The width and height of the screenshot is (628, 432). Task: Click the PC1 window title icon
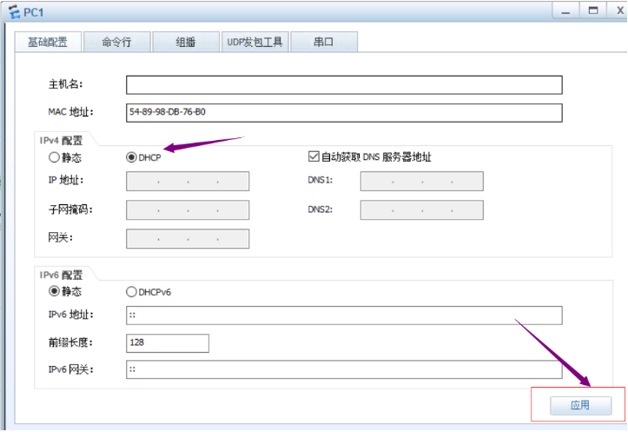15,12
